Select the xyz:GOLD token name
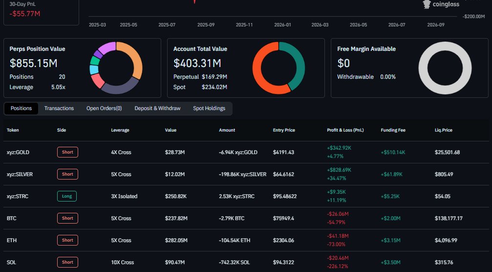Screen dimensions: 492x272 [x=18, y=152]
